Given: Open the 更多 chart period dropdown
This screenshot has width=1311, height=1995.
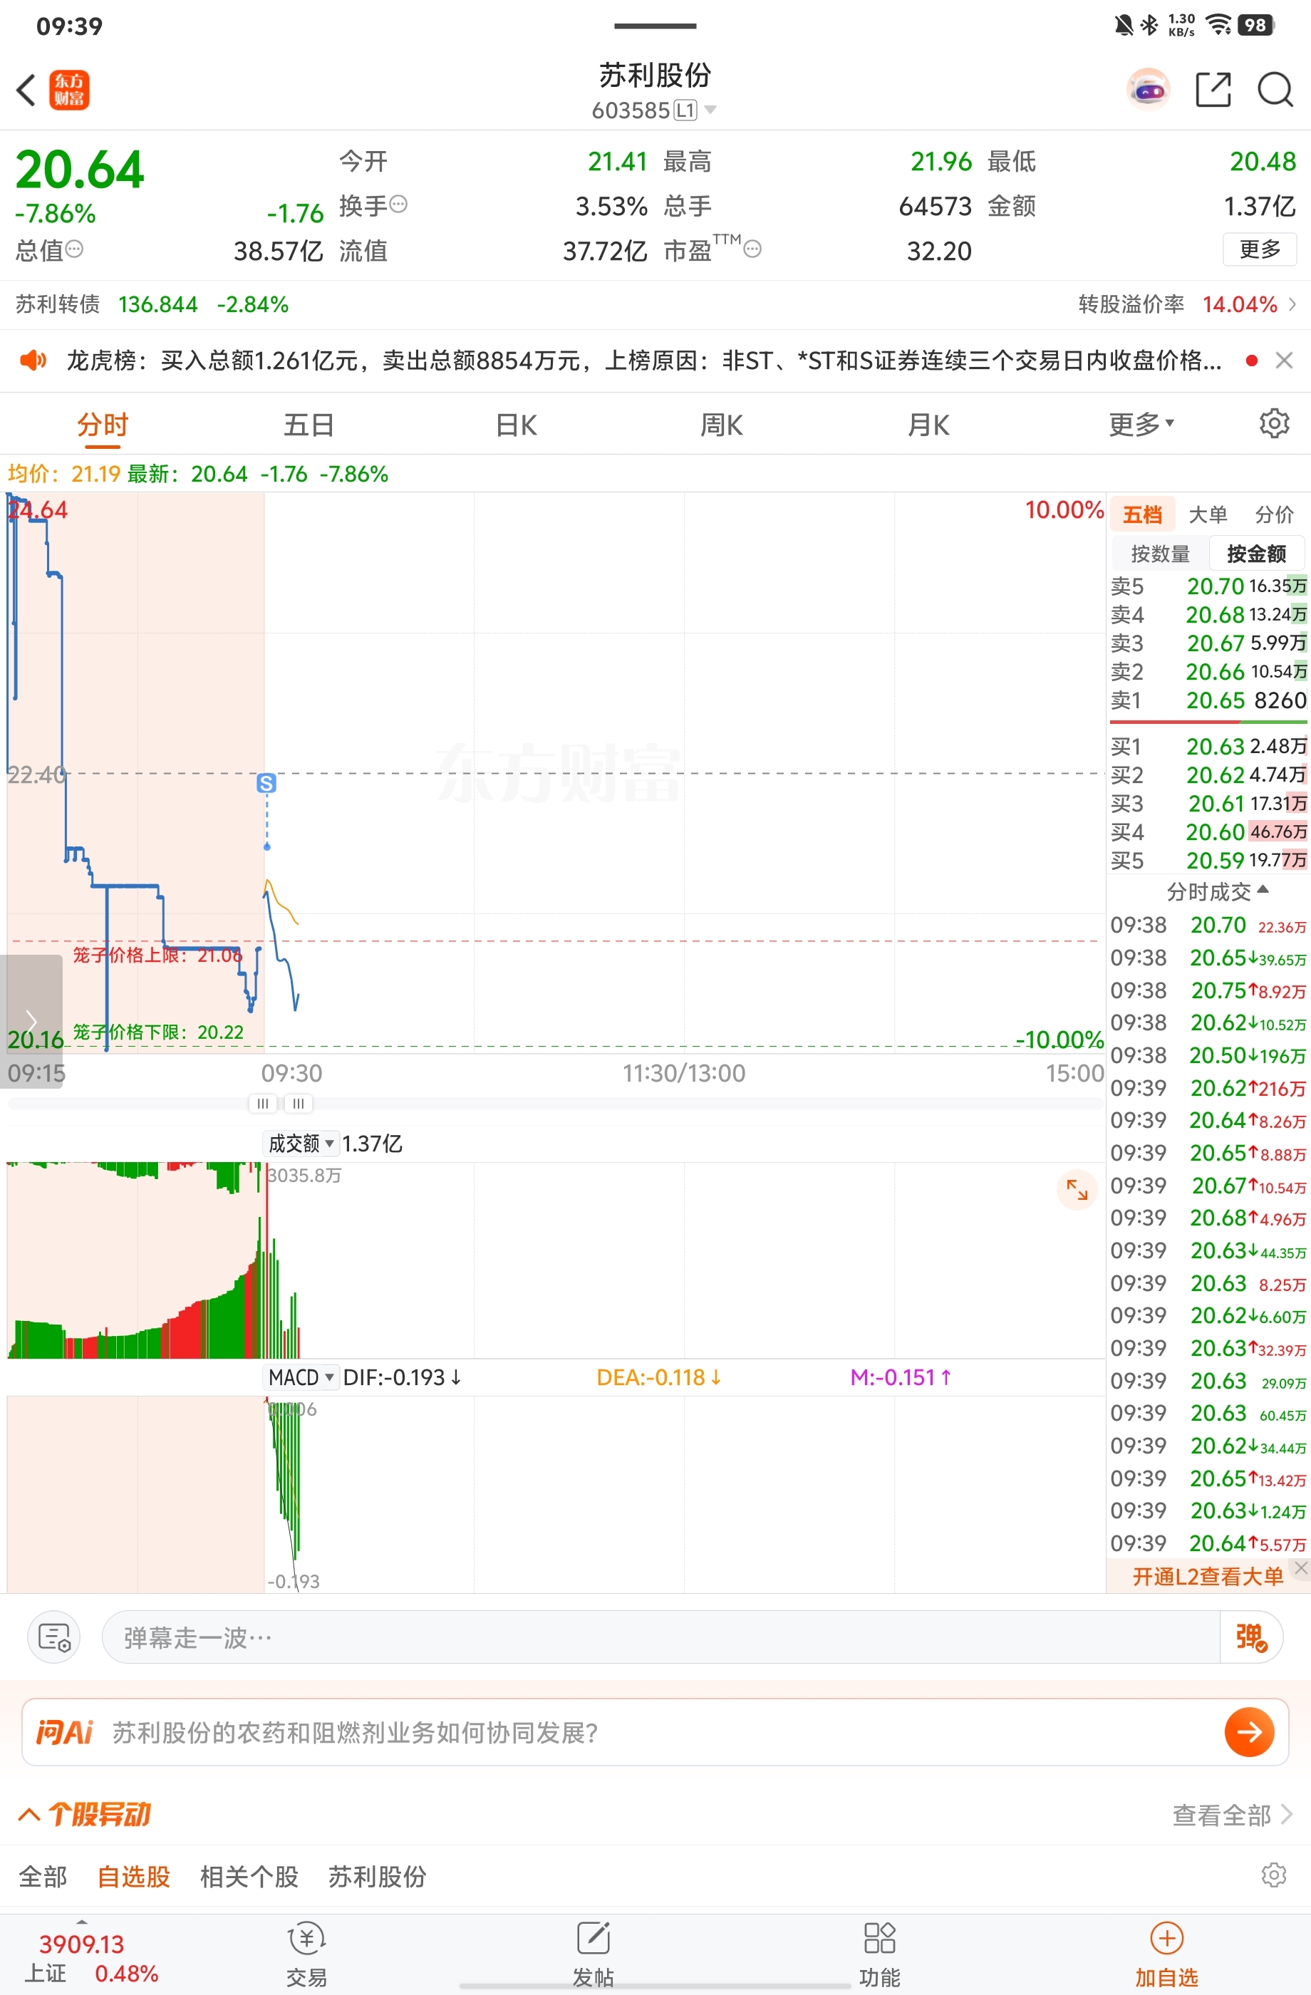Looking at the screenshot, I should click(x=1141, y=424).
